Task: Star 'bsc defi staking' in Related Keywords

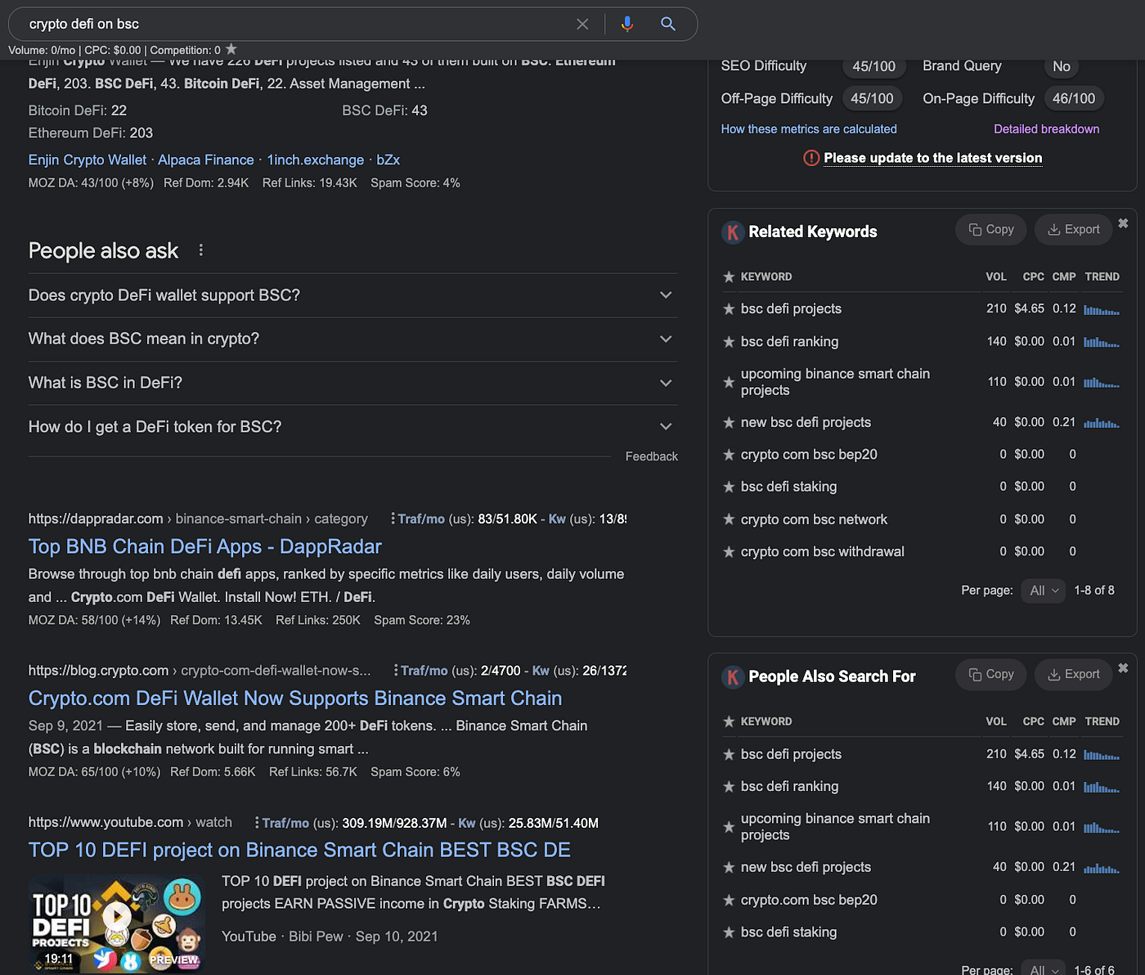Action: (729, 487)
